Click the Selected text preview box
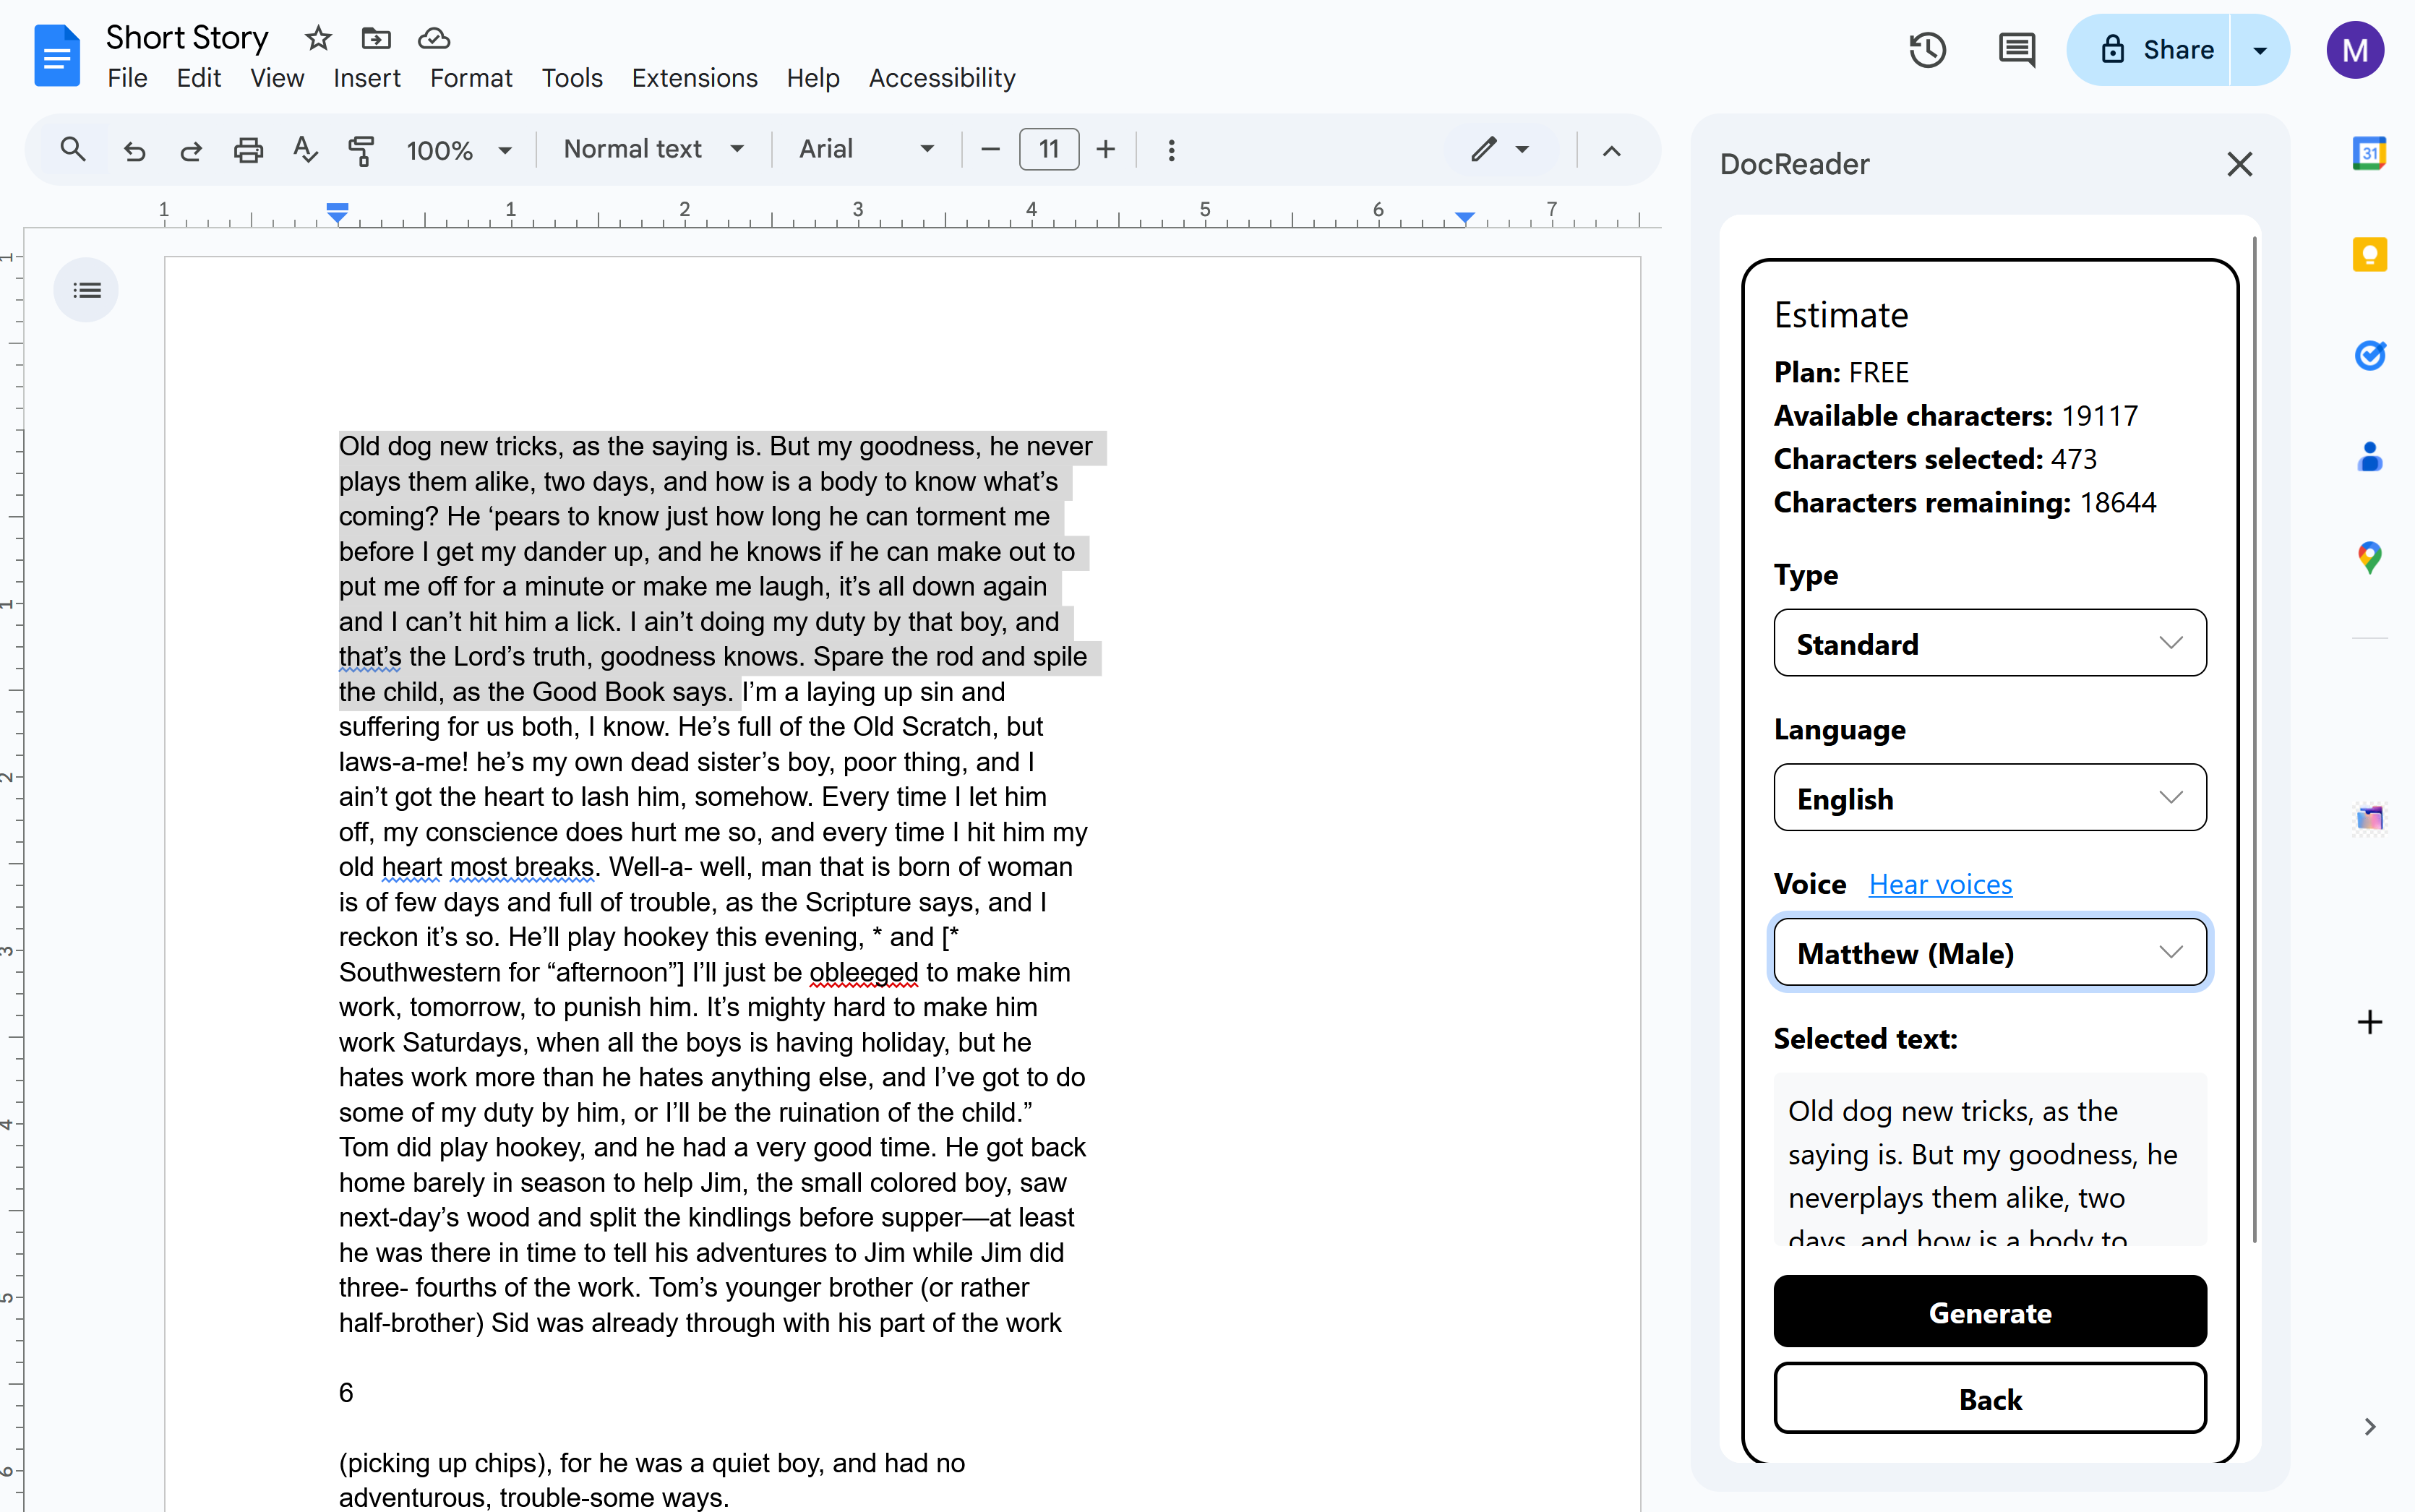 (x=1989, y=1159)
